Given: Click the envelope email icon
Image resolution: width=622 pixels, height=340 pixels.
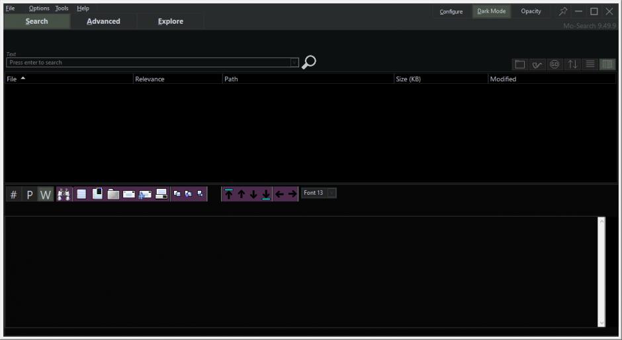Looking at the screenshot, I should click(129, 194).
